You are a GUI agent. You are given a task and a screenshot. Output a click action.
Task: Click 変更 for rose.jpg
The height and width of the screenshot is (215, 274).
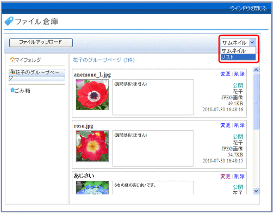225,125
